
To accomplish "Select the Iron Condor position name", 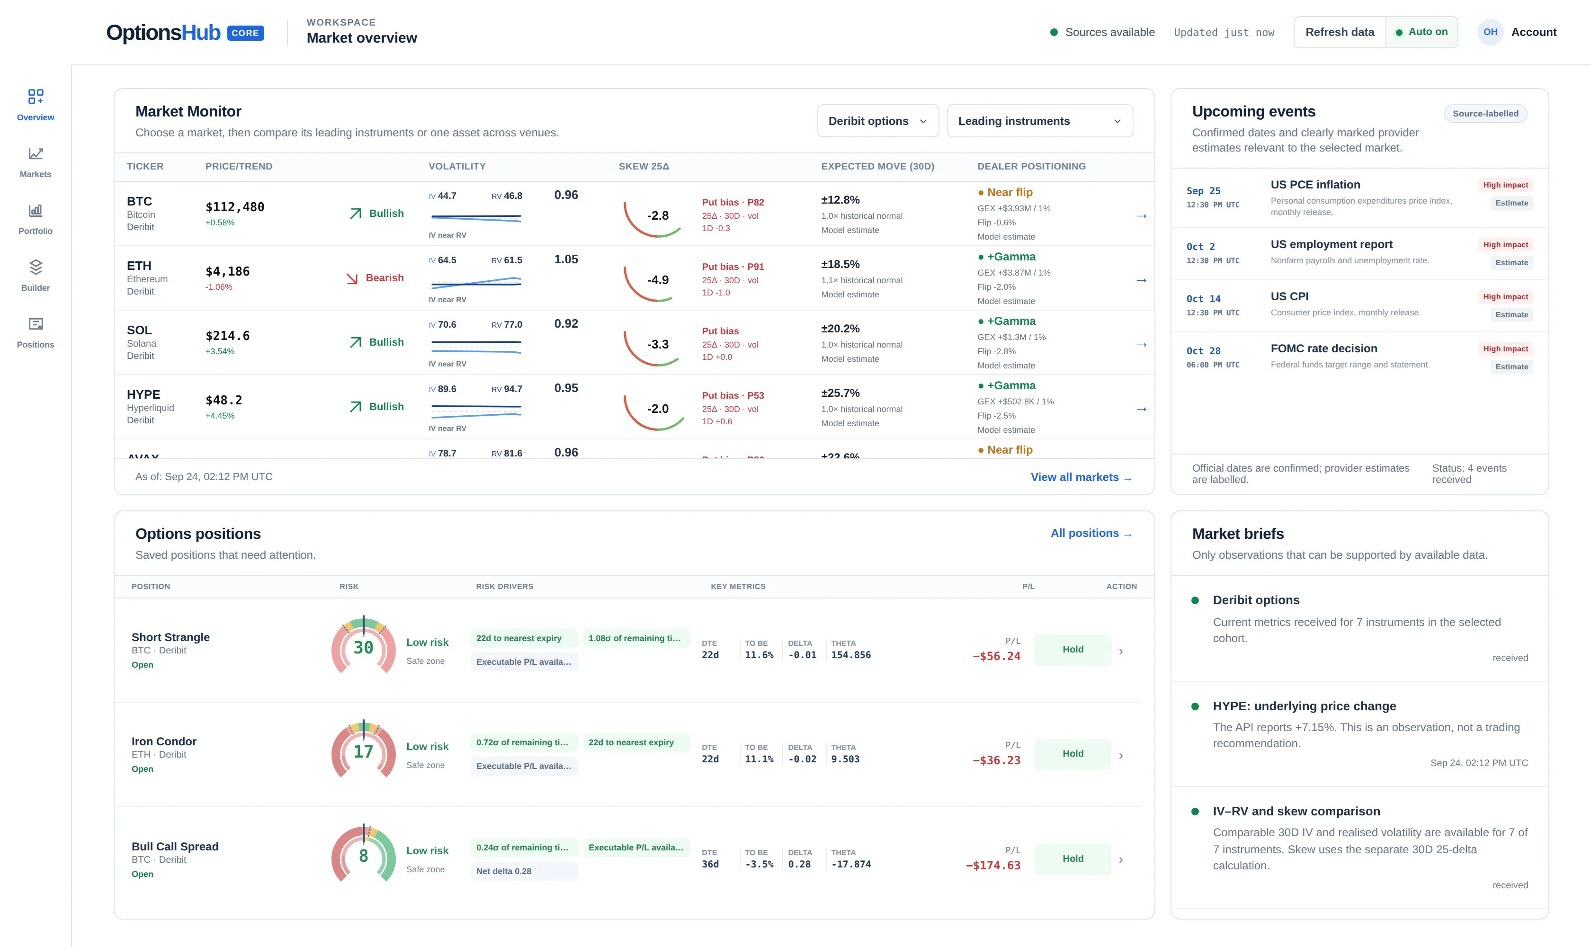I will [164, 741].
